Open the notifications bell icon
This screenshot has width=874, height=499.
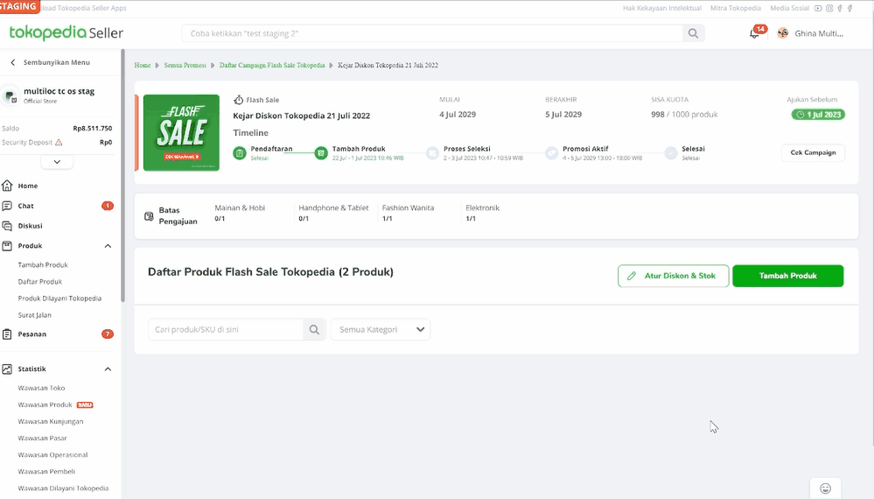pyautogui.click(x=754, y=33)
